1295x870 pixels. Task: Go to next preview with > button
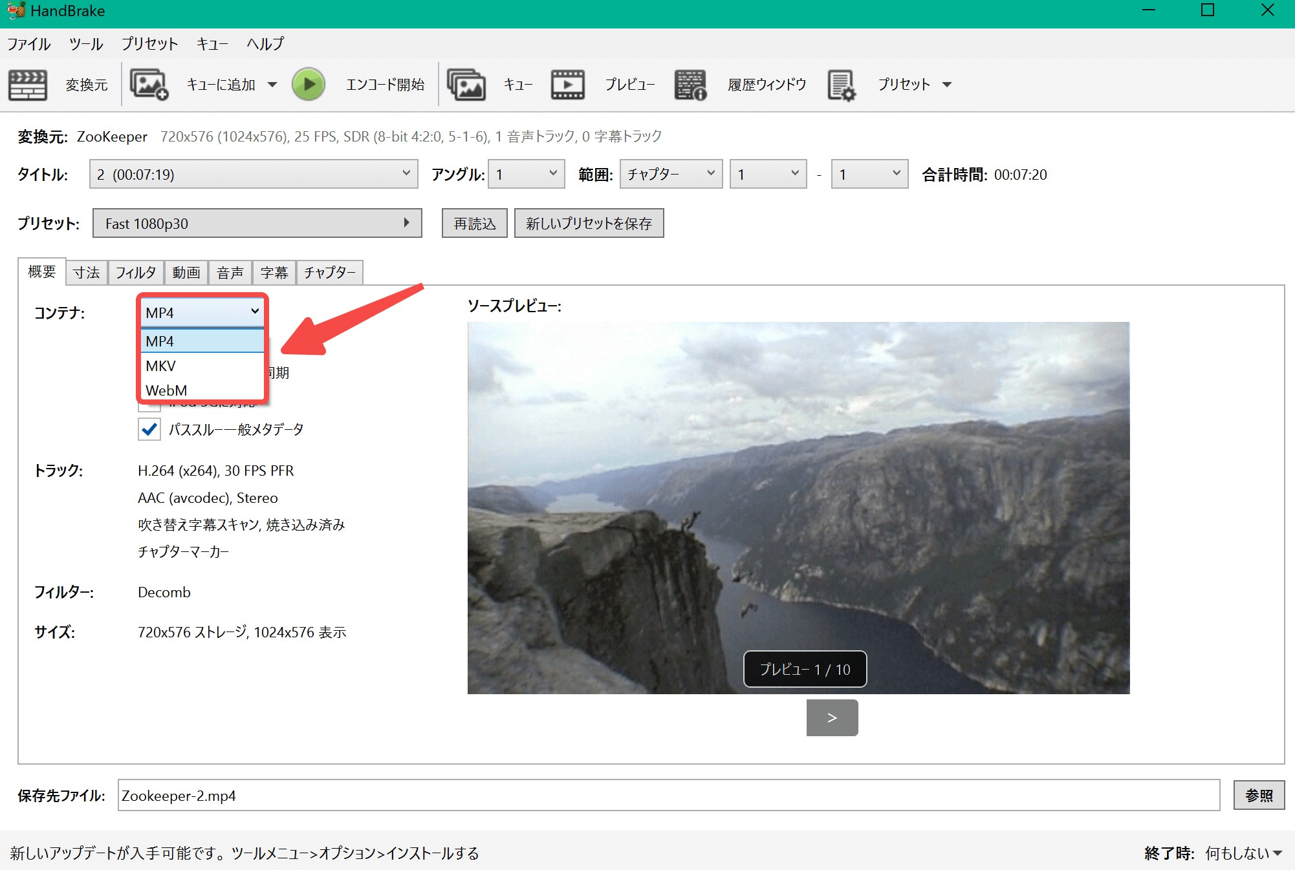[x=832, y=717]
